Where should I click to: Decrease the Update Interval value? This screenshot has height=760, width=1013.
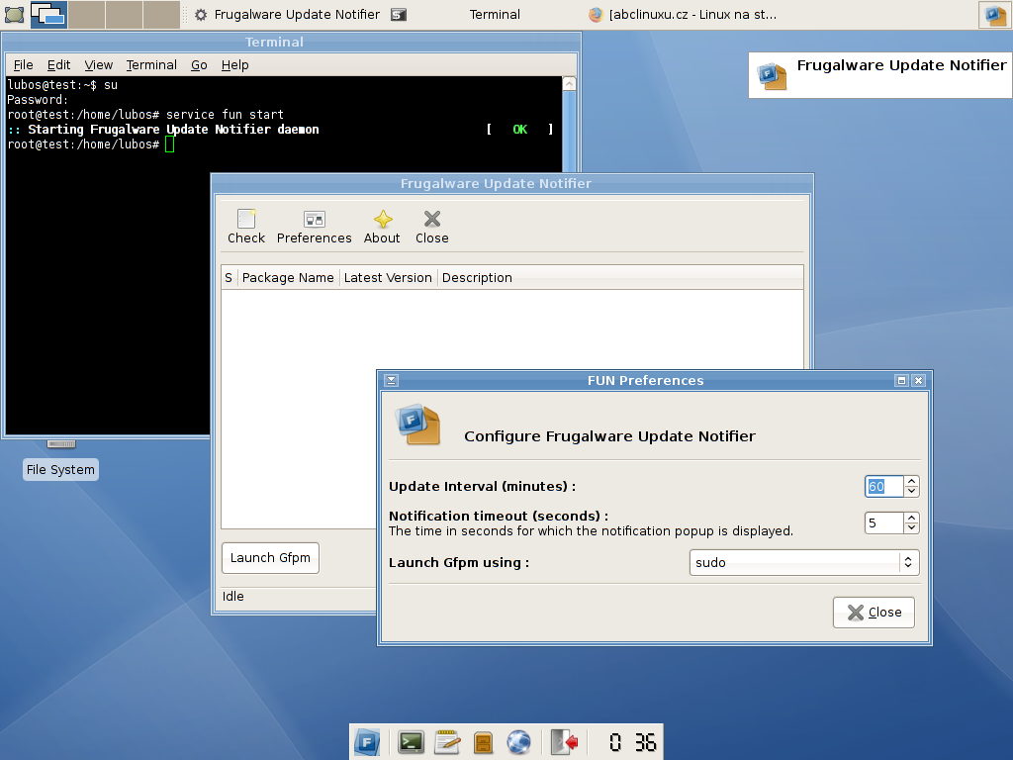[x=911, y=491]
